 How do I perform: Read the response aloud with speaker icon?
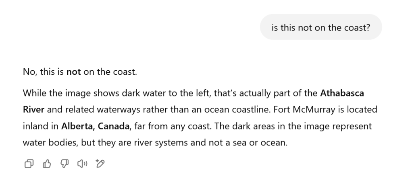(x=82, y=163)
